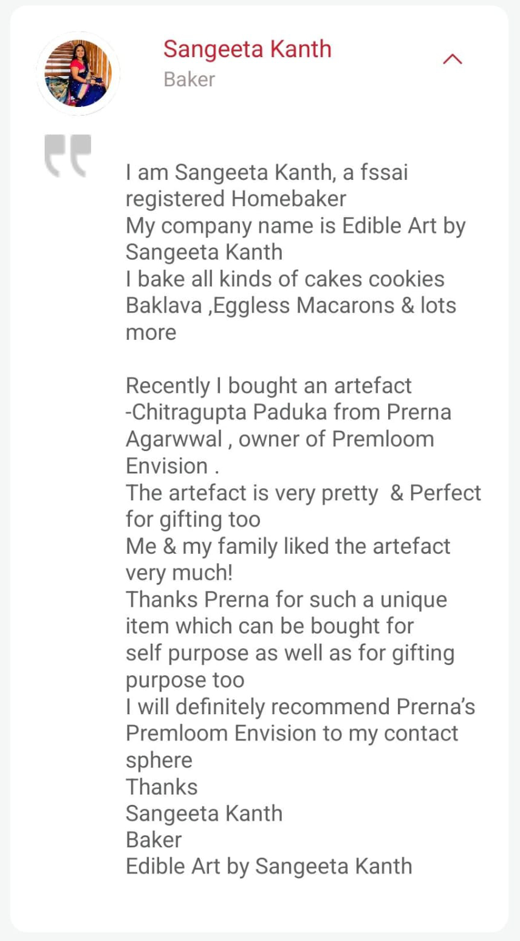520x941 pixels.
Task: Collapse the testimonial with the red chevron
Action: point(453,59)
